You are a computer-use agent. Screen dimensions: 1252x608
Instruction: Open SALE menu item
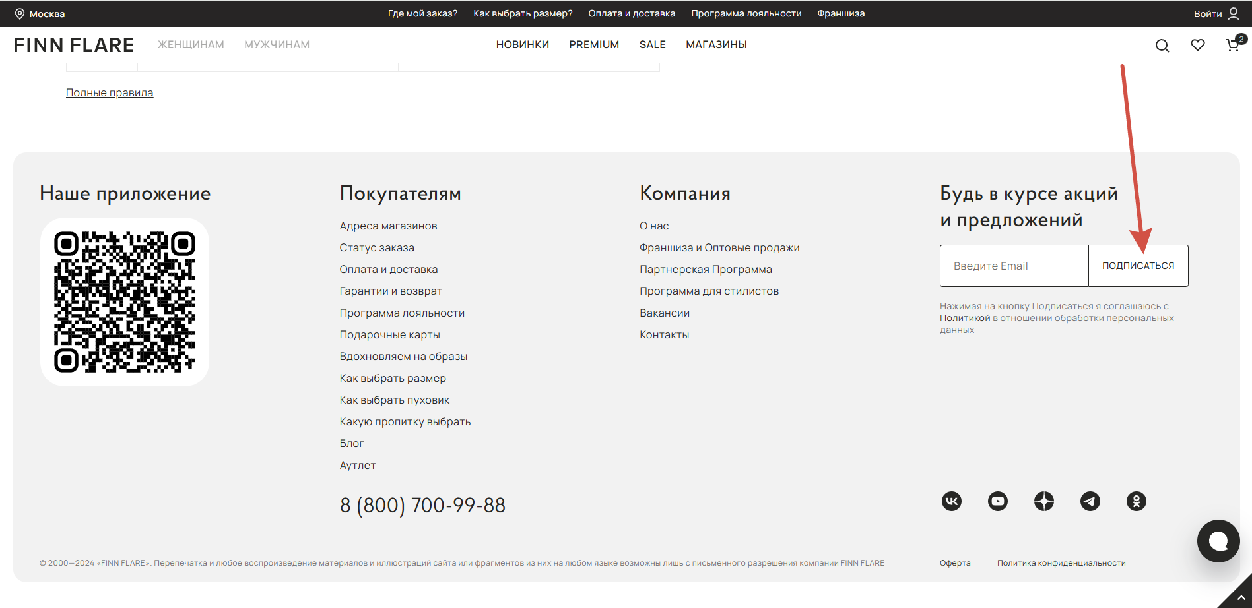tap(653, 44)
